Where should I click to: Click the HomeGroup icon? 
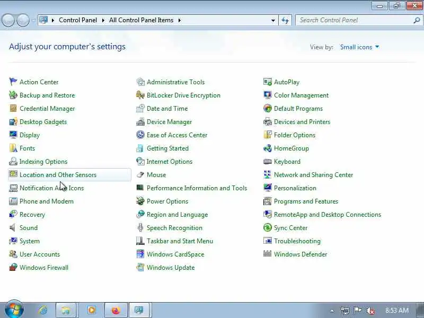click(x=268, y=148)
